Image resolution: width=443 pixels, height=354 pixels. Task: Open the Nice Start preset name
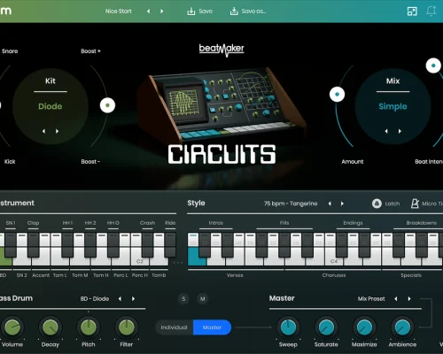[x=119, y=12]
